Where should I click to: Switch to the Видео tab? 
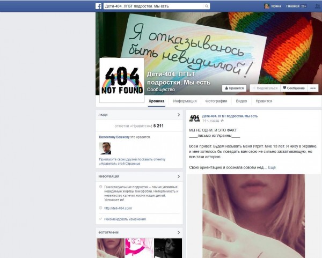click(x=241, y=101)
